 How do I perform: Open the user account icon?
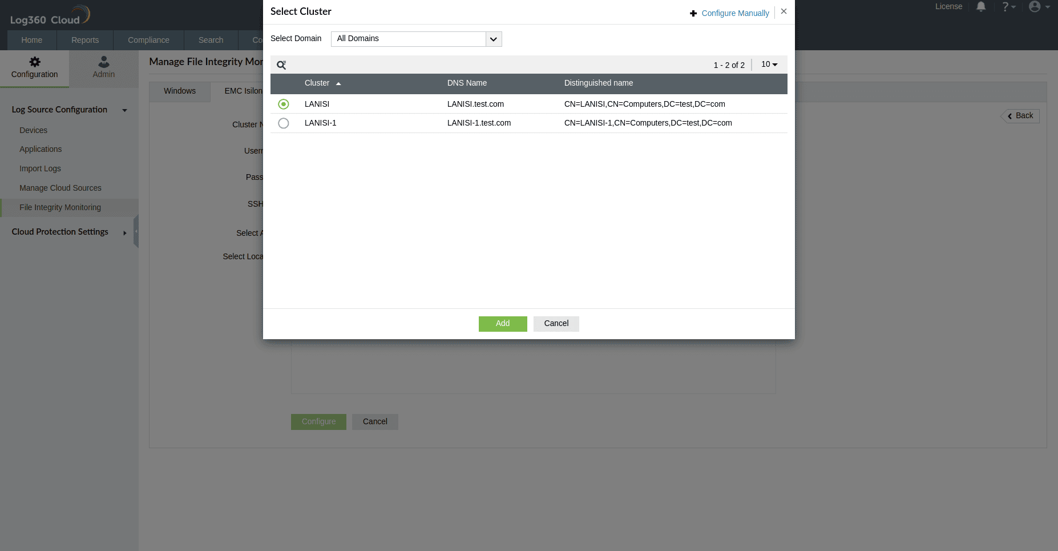point(1035,6)
